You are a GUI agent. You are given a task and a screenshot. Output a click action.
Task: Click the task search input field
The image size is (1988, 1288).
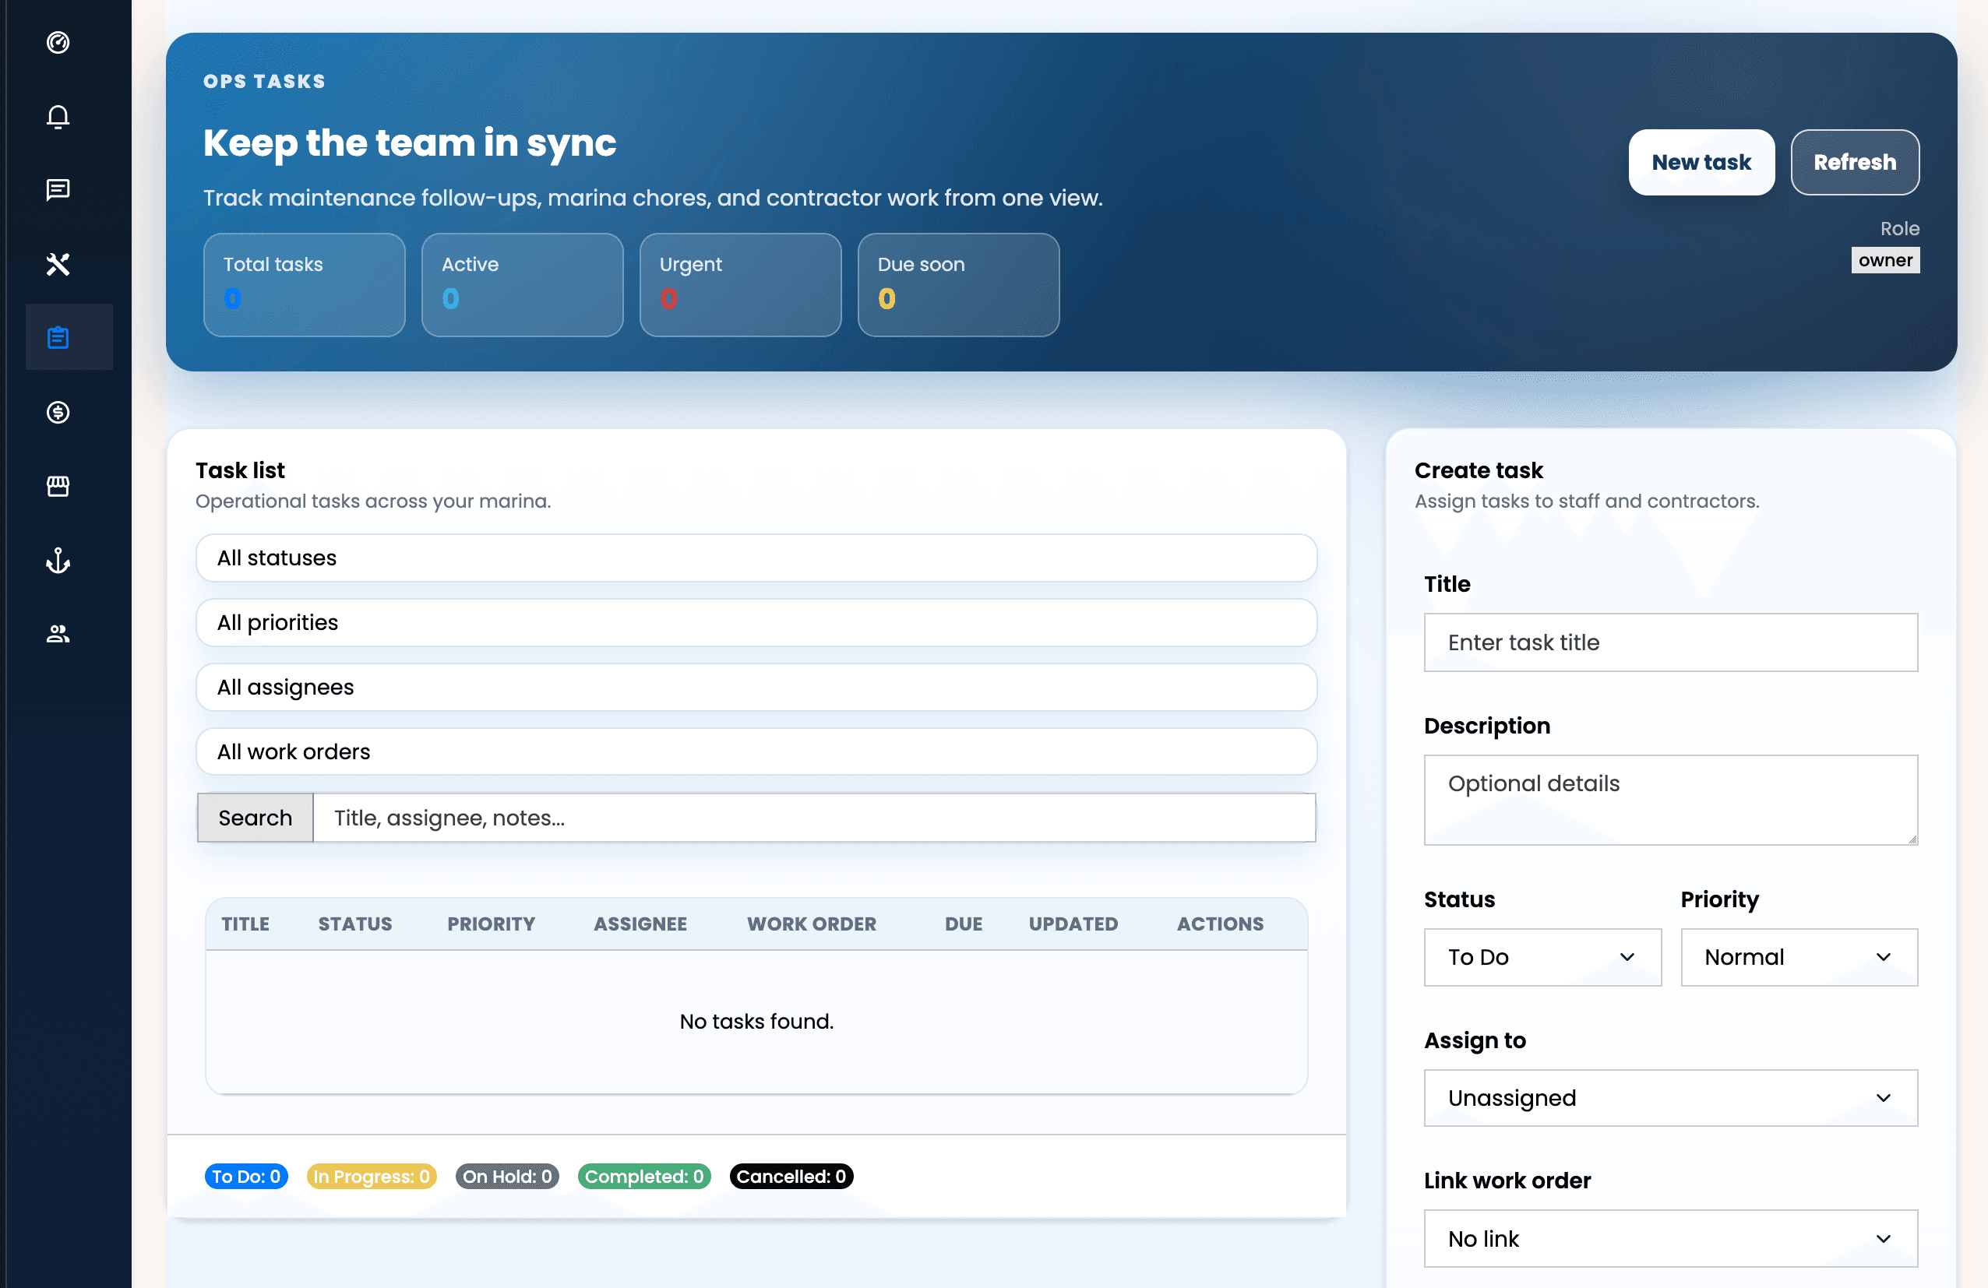coord(813,817)
